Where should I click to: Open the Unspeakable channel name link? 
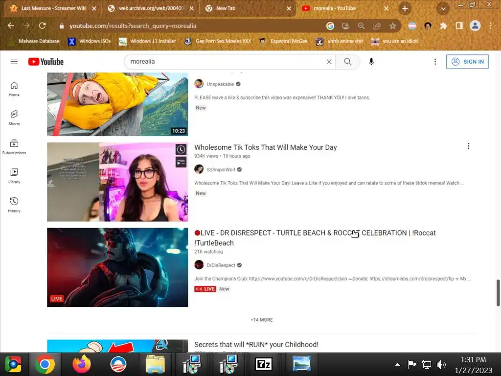click(x=220, y=84)
